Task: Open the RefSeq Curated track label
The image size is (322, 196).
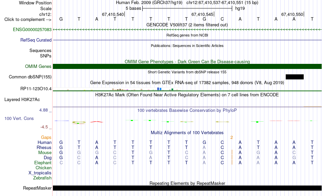Action: [x=36, y=40]
